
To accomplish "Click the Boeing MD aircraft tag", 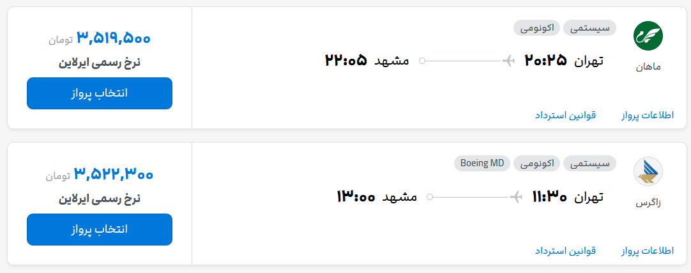I will coord(483,163).
